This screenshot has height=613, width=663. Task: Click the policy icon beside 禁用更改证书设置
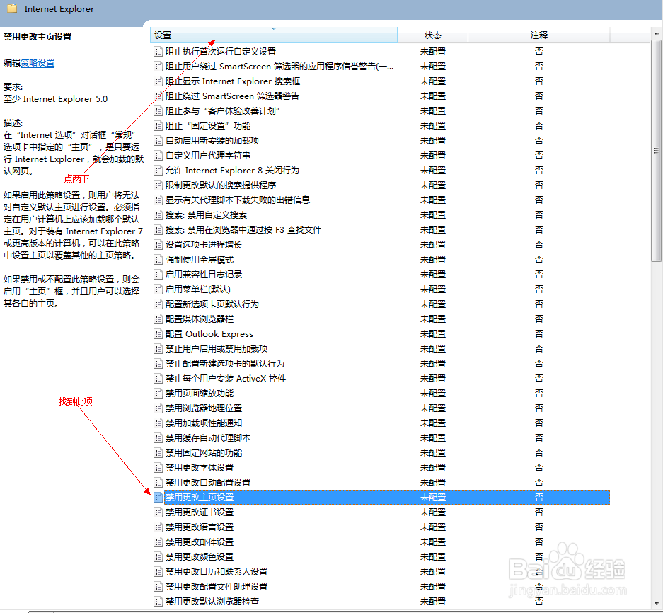click(158, 512)
